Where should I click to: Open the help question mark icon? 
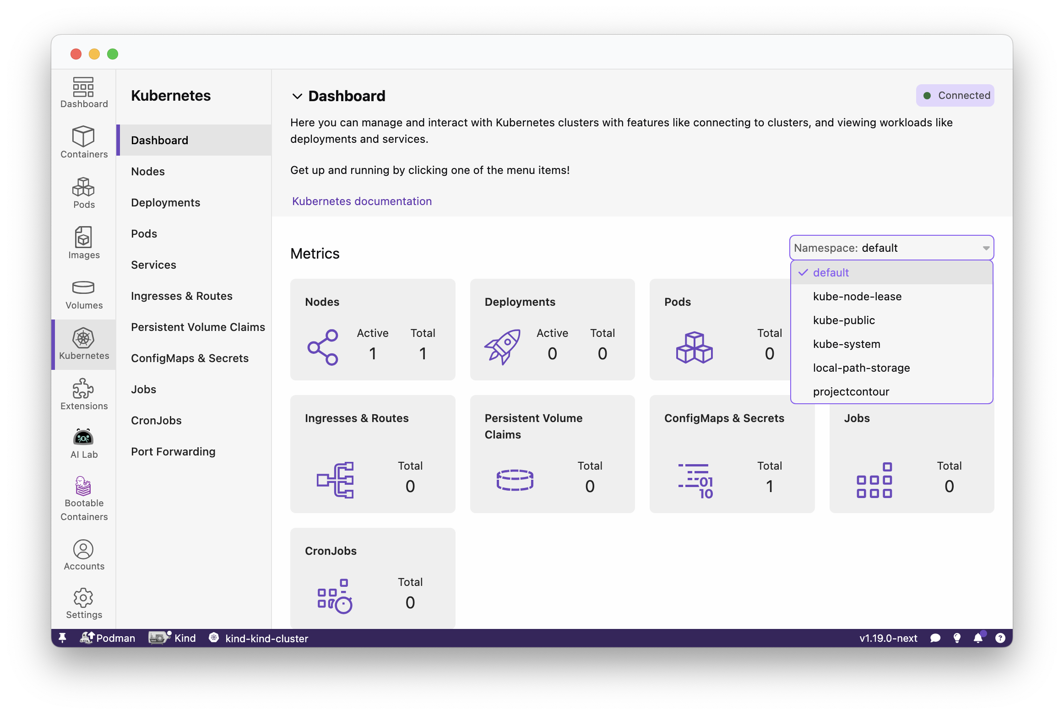click(1000, 638)
